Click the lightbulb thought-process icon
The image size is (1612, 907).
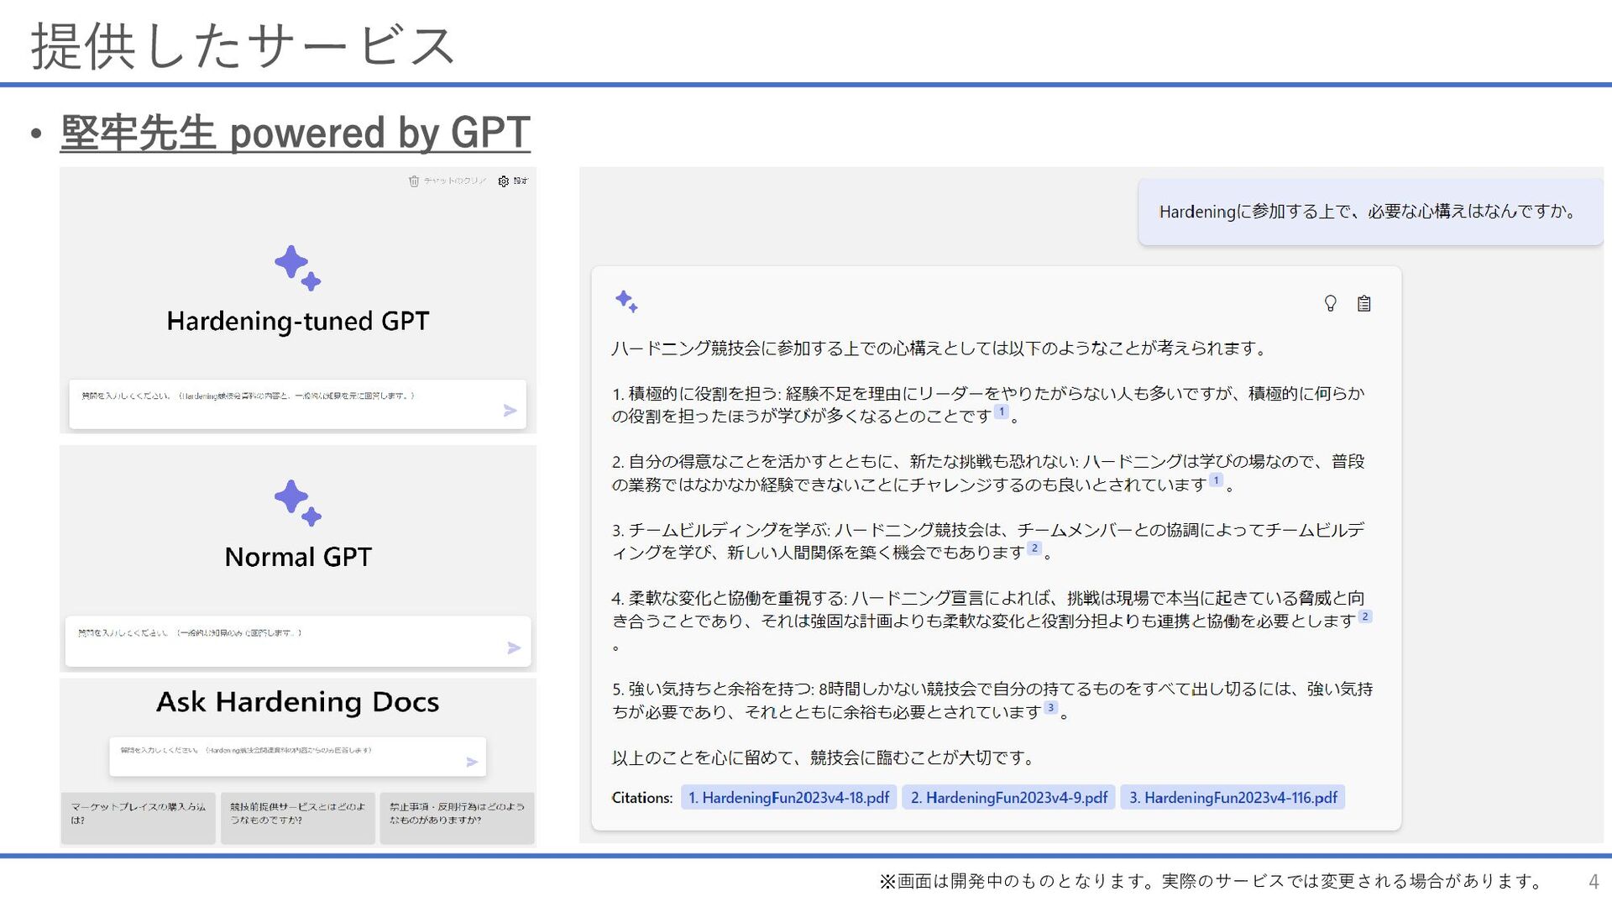[1330, 303]
